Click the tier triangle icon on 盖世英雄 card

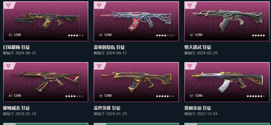click(99, 66)
